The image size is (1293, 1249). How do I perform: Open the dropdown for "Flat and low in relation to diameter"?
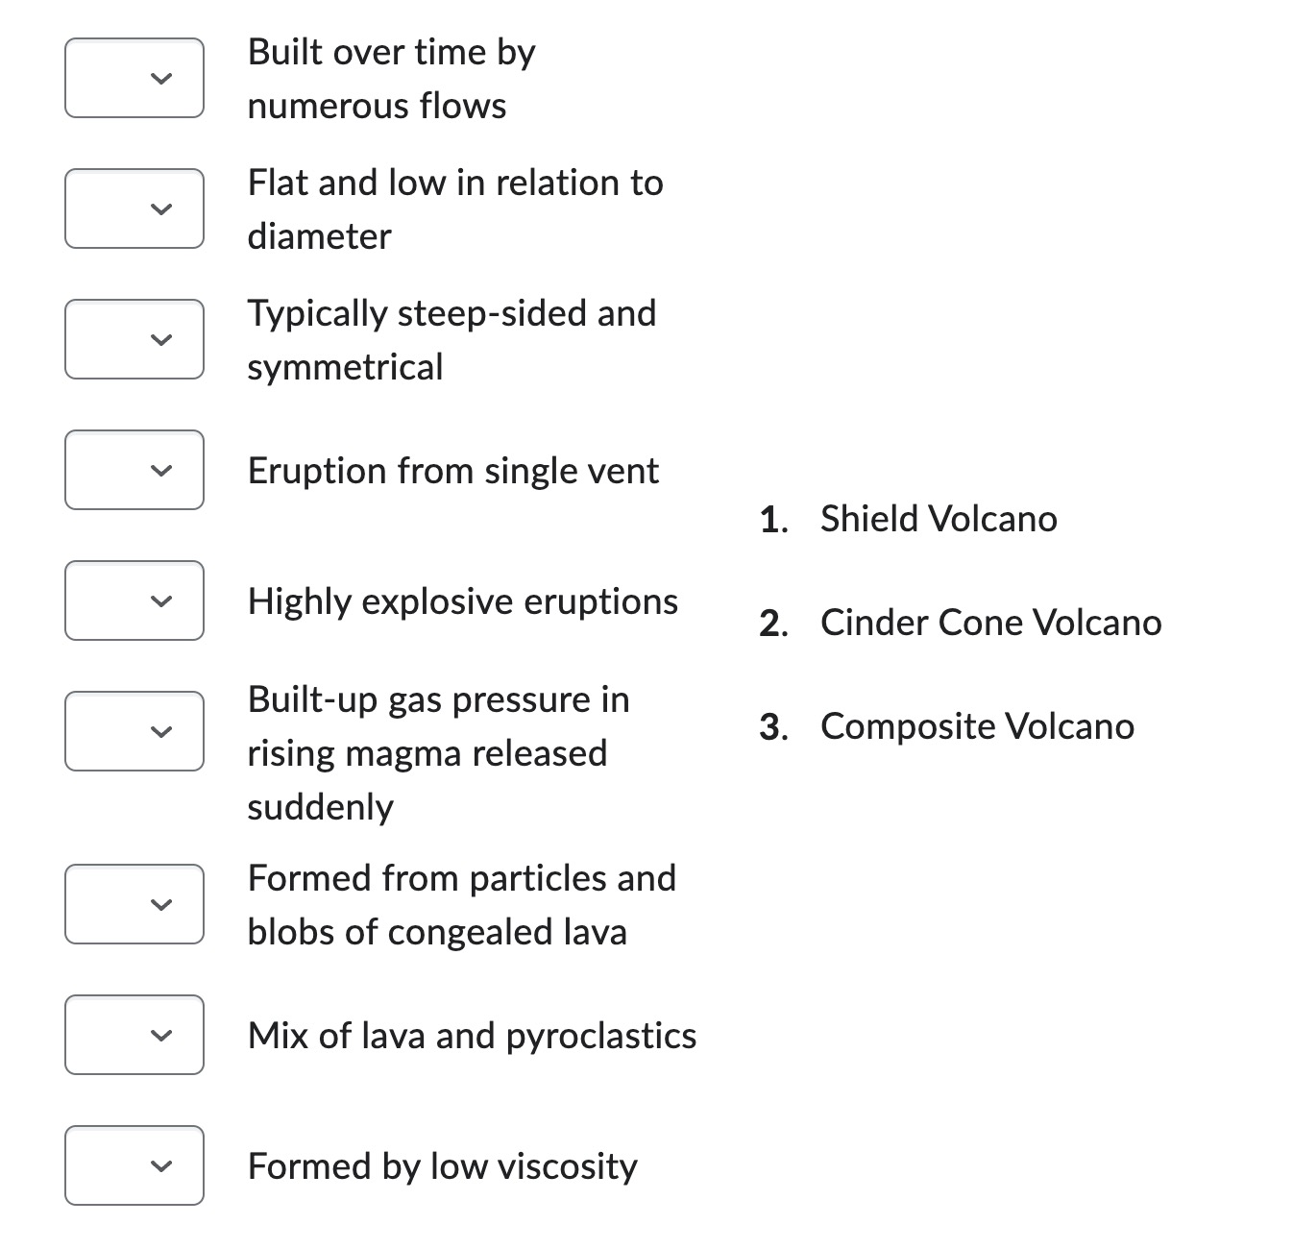(134, 208)
